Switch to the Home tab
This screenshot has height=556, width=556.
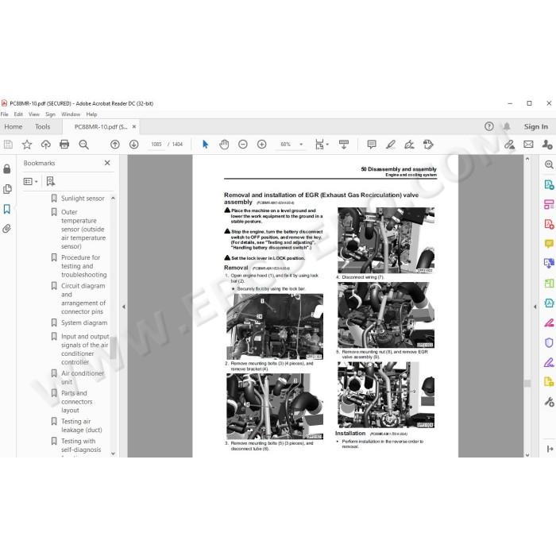[14, 126]
